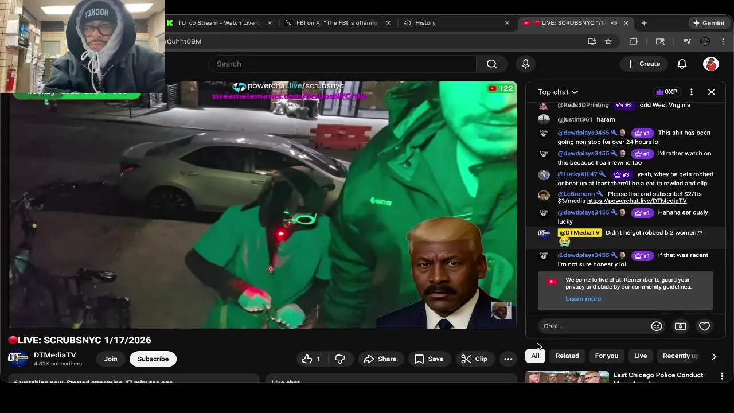The width and height of the screenshot is (734, 413).
Task: Open YouTube notifications bell
Action: coord(682,64)
